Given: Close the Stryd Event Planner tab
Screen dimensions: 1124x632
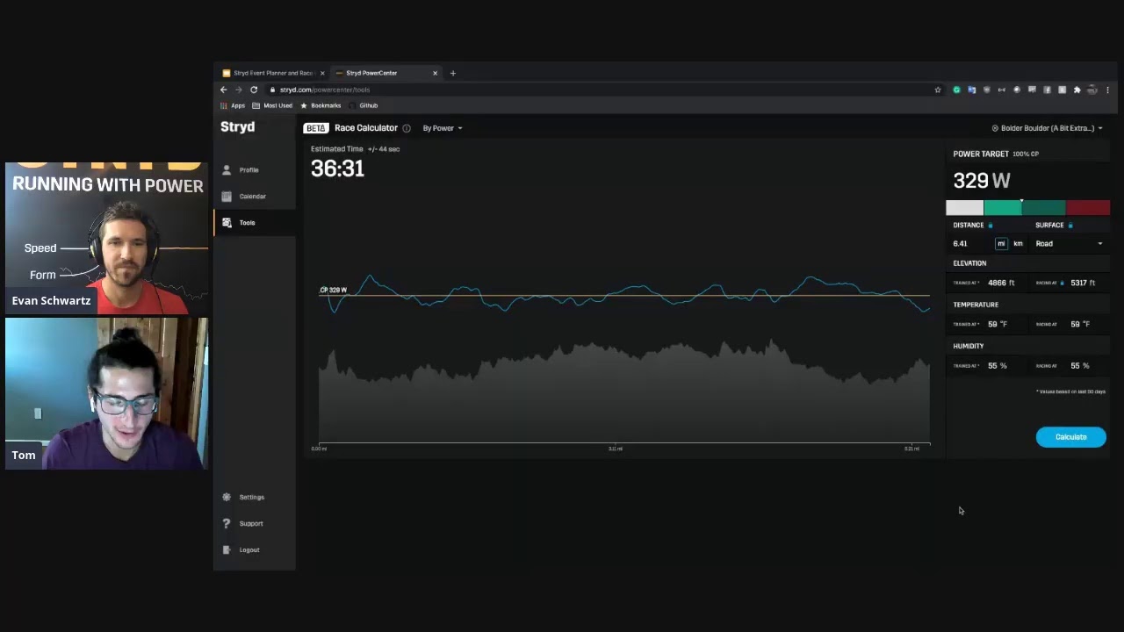Looking at the screenshot, I should pyautogui.click(x=322, y=73).
